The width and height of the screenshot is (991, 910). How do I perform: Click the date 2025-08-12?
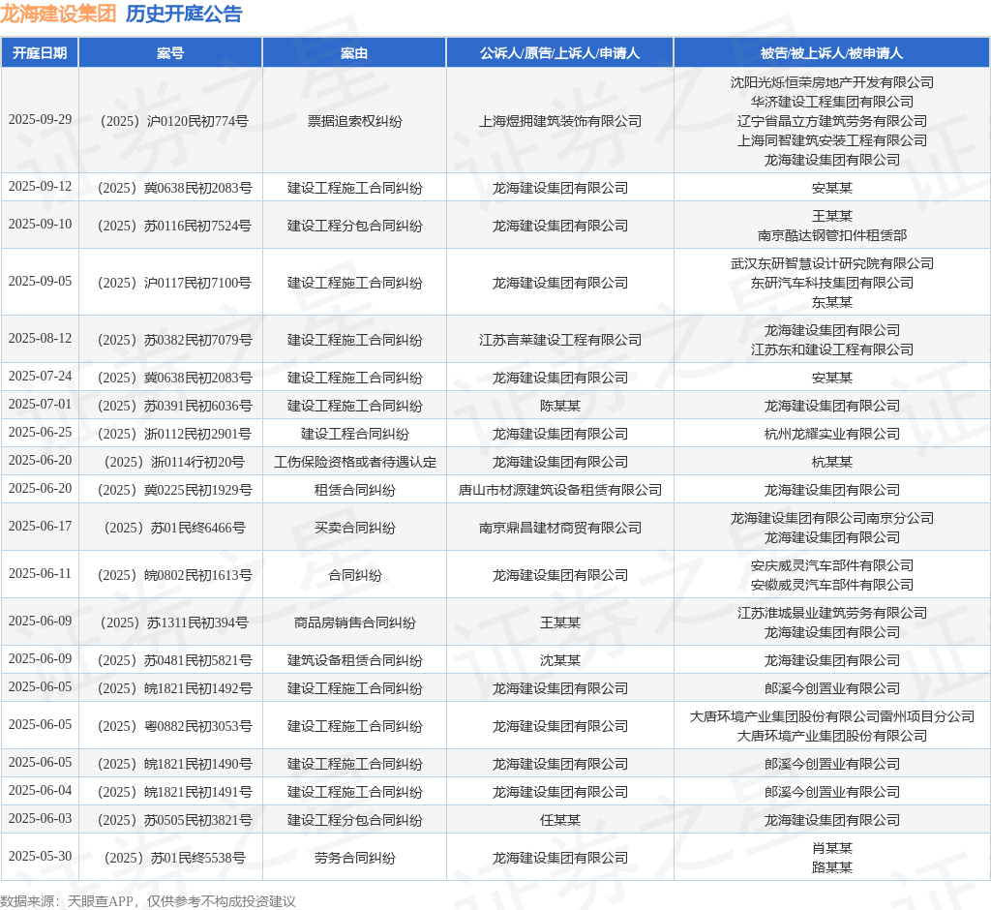point(40,338)
